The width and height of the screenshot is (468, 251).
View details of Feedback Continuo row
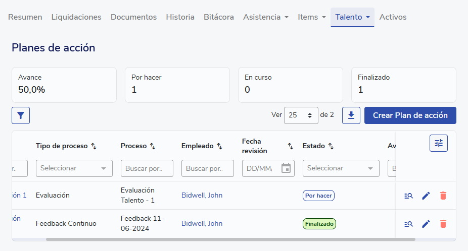pos(409,224)
